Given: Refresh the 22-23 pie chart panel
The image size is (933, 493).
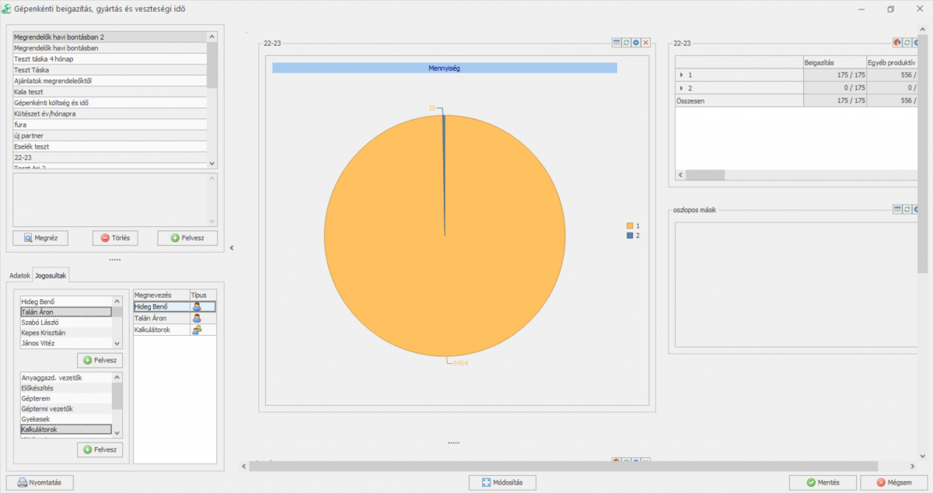Looking at the screenshot, I should click(x=626, y=43).
